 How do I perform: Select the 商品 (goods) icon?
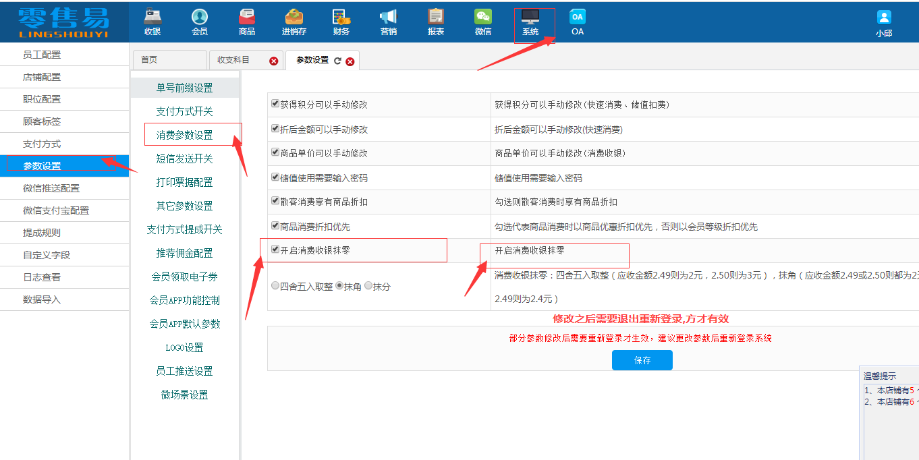[246, 22]
